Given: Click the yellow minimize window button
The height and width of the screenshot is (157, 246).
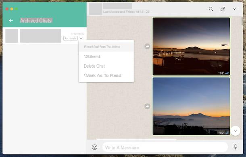Looking at the screenshot, I should [x=12, y=9].
